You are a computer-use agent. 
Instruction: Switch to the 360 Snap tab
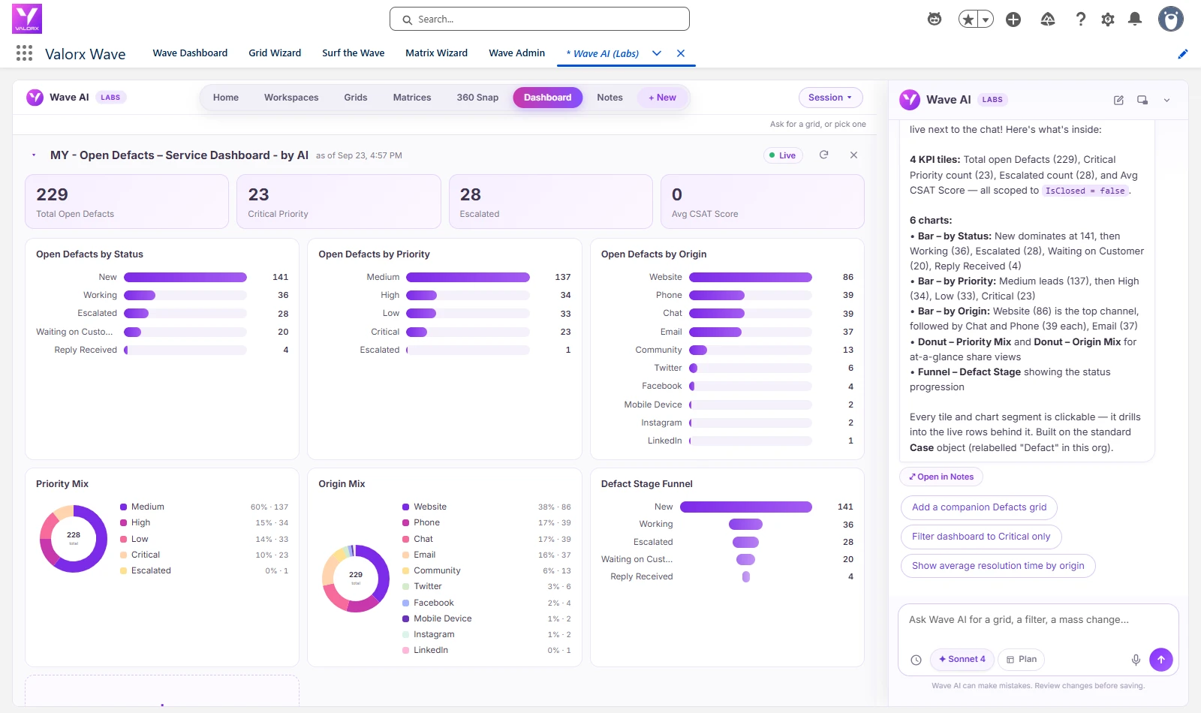pyautogui.click(x=477, y=98)
